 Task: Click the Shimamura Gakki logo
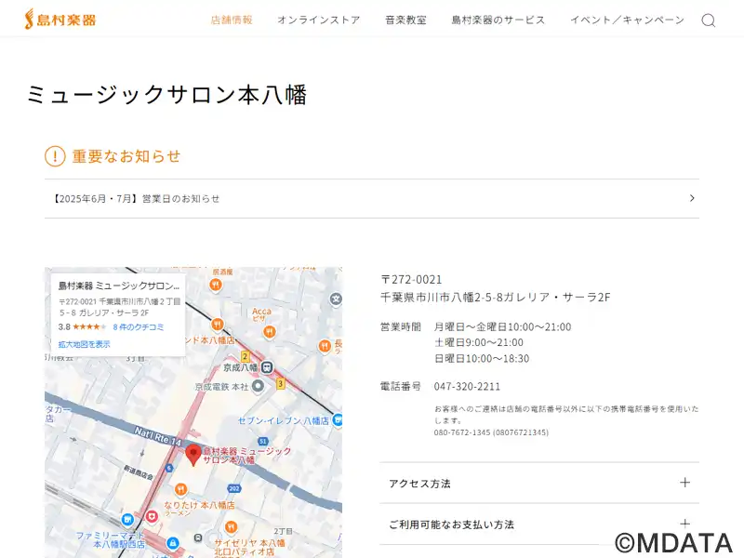pyautogui.click(x=60, y=20)
